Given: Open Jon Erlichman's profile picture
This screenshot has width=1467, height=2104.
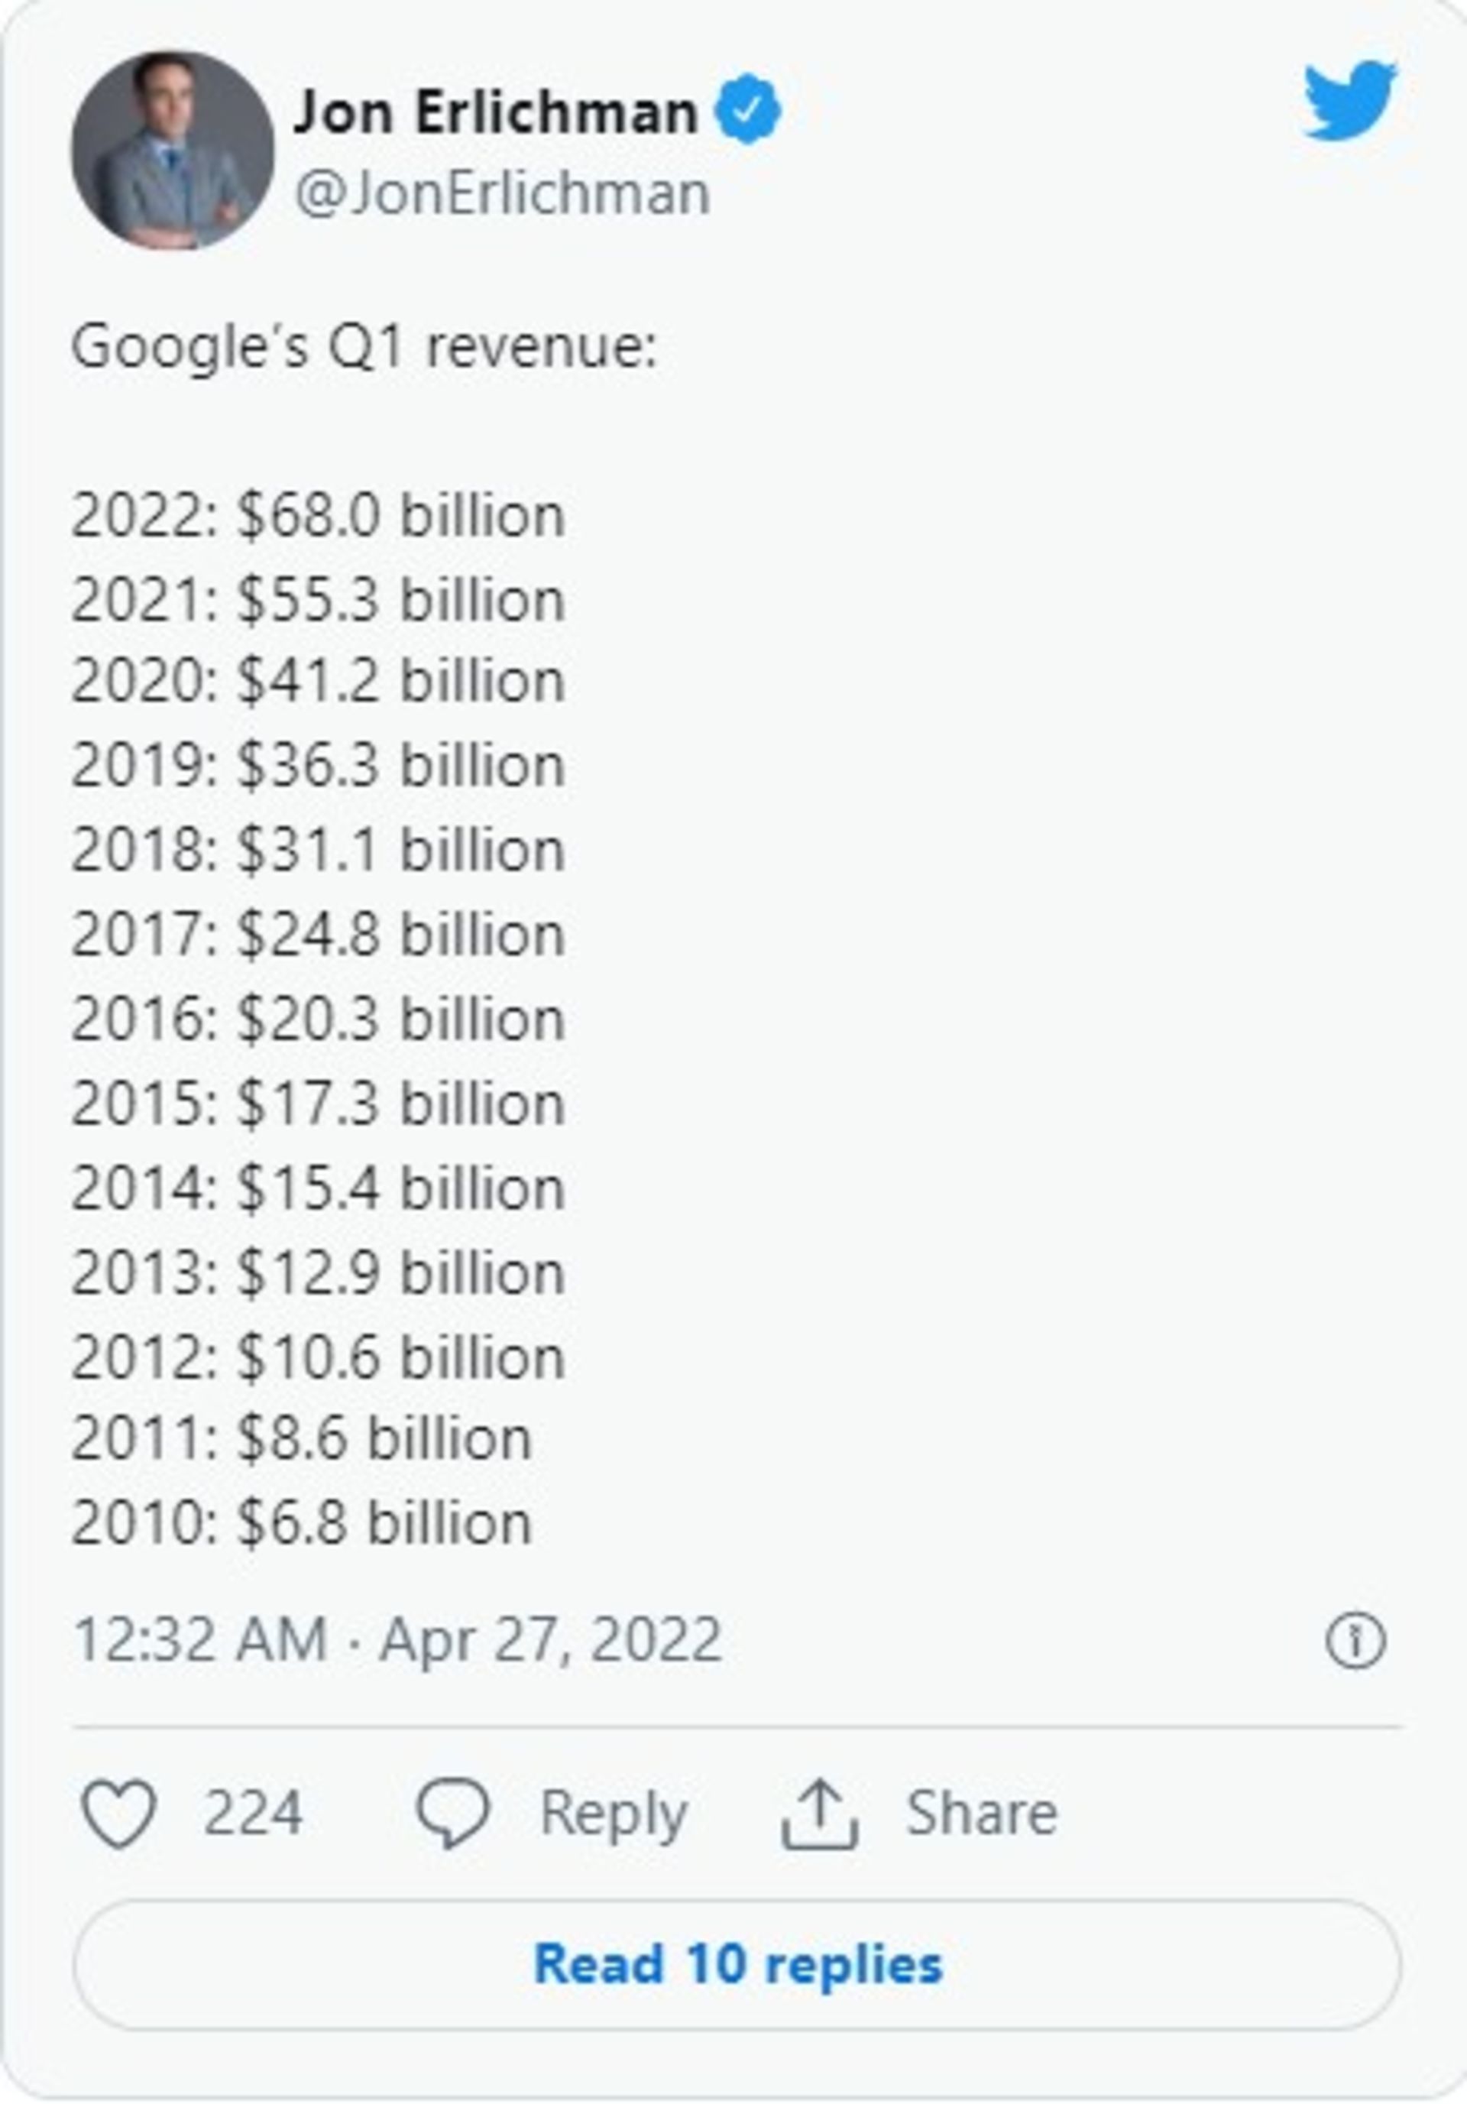Looking at the screenshot, I should tap(172, 151).
